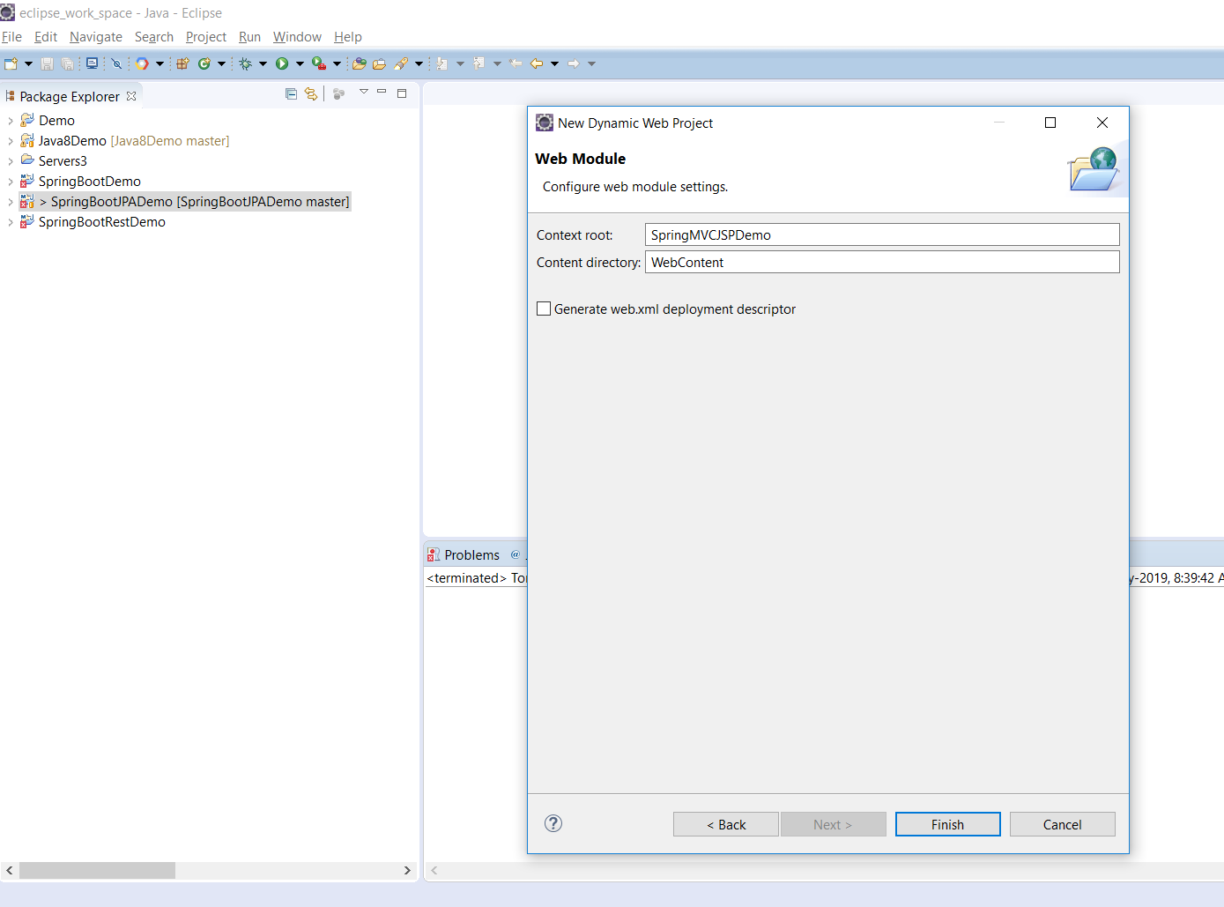The image size is (1224, 907).
Task: Click the Context root text field
Action: point(881,234)
